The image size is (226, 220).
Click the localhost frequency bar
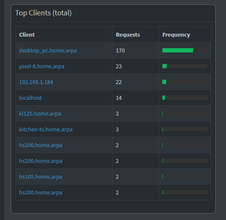(185, 98)
